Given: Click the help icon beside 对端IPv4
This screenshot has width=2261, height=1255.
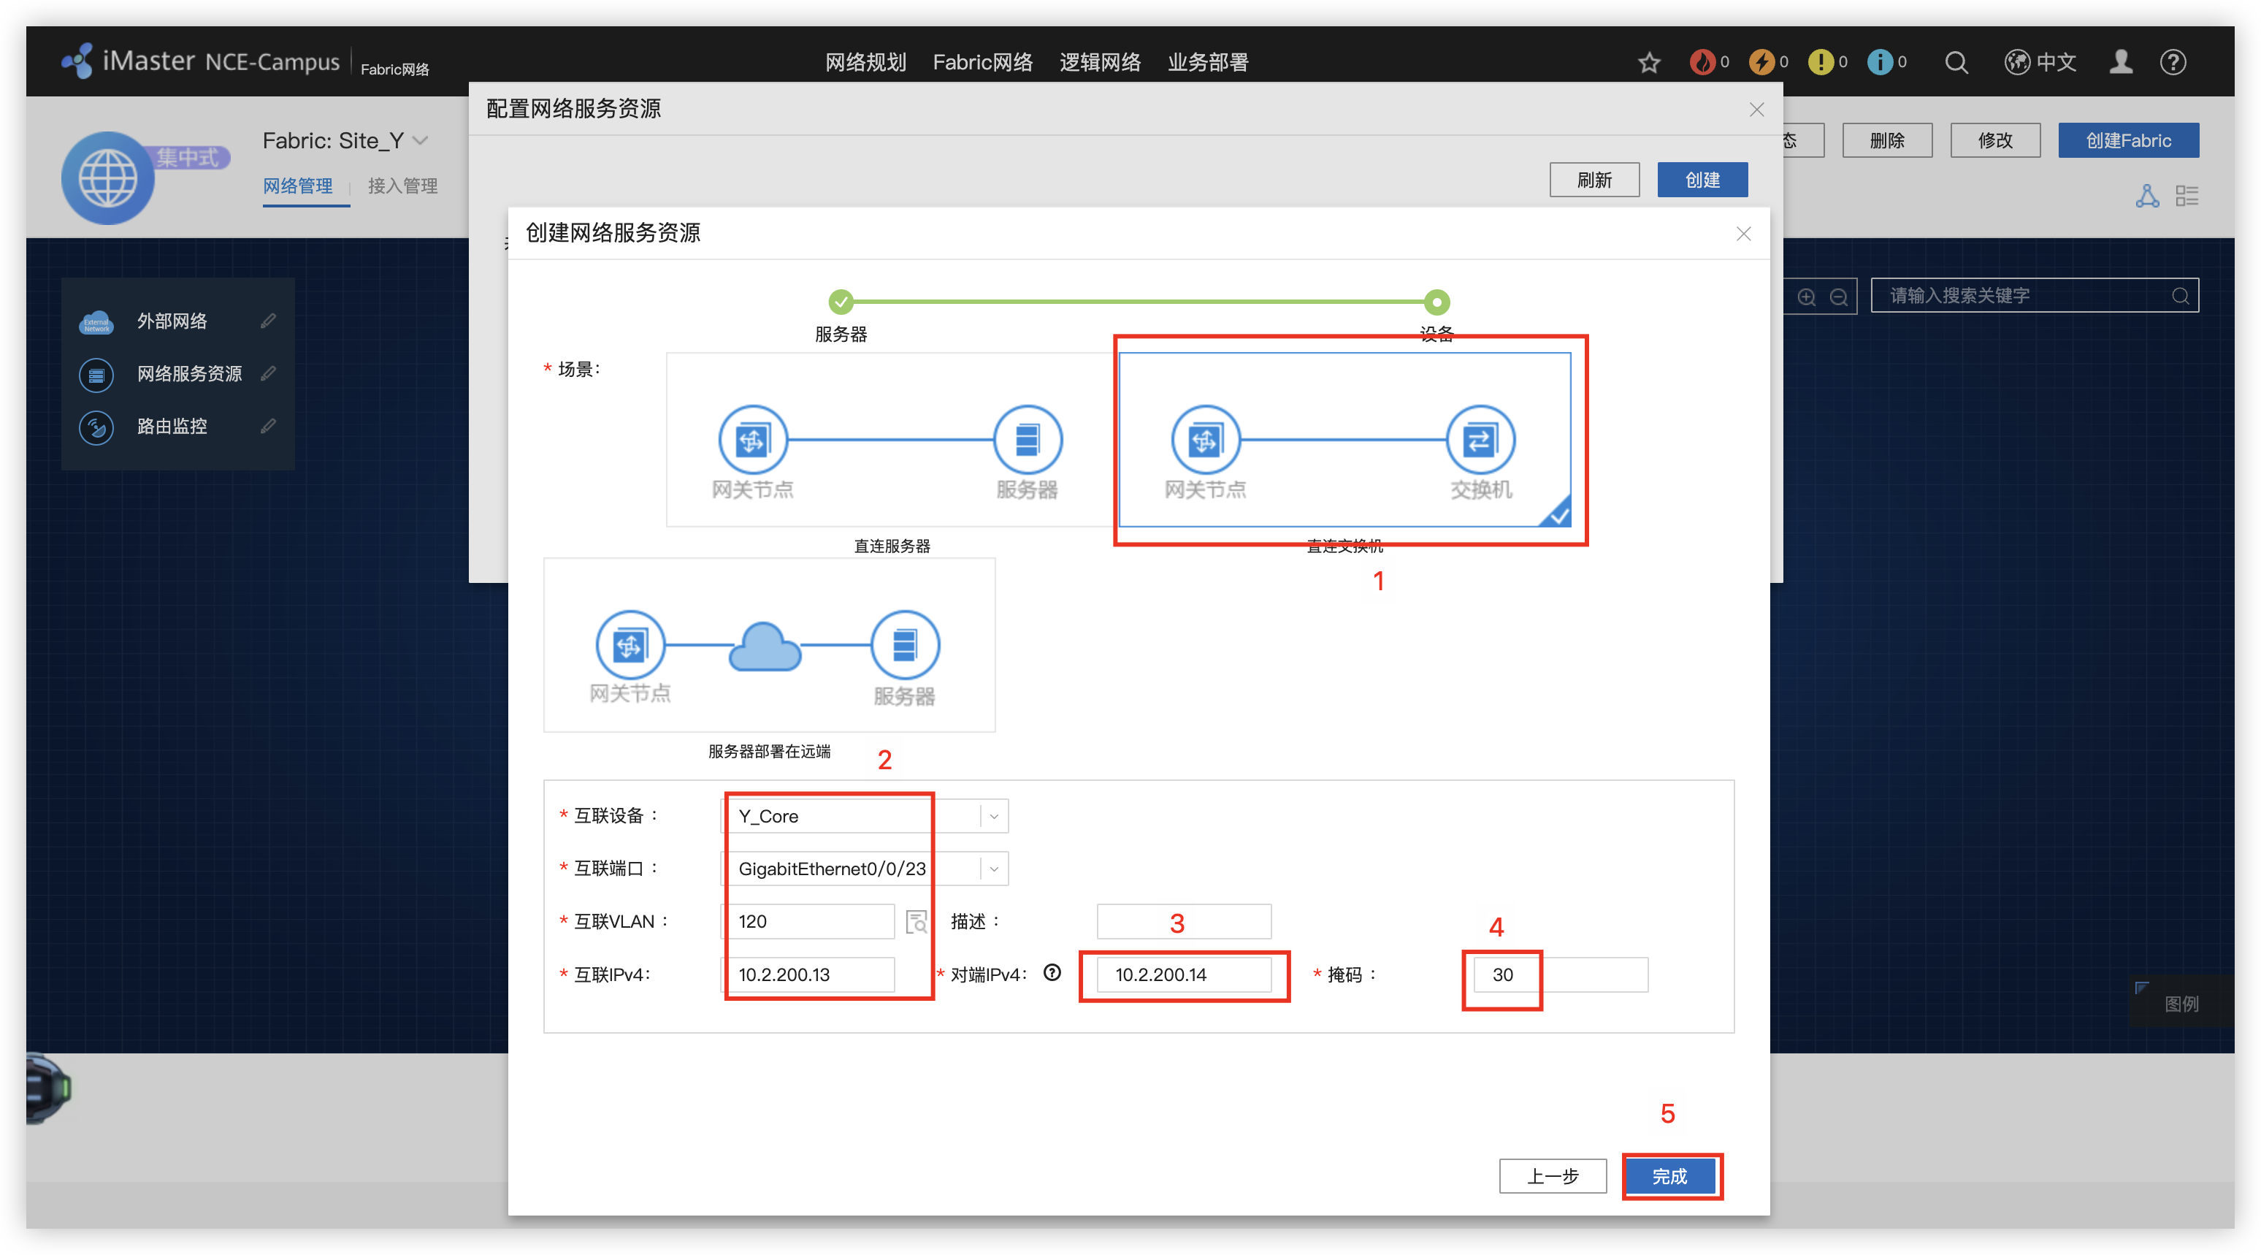Looking at the screenshot, I should point(1052,973).
